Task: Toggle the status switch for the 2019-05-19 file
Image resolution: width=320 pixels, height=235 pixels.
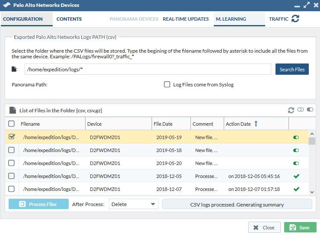Action: click(296, 137)
